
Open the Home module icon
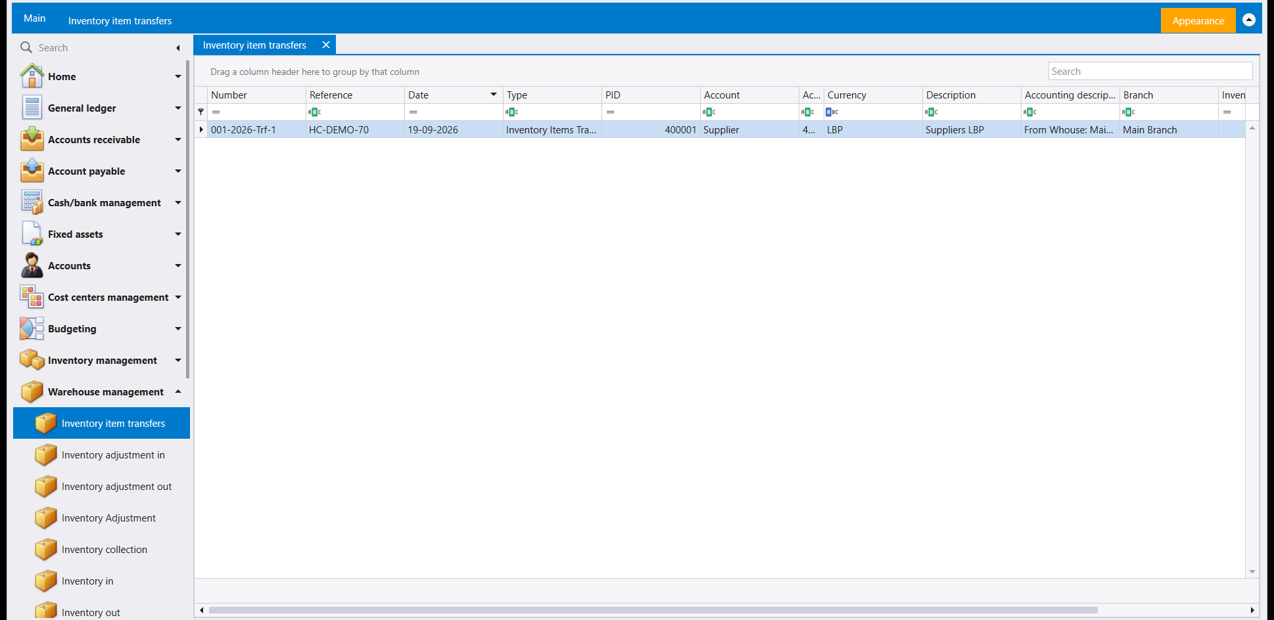32,76
